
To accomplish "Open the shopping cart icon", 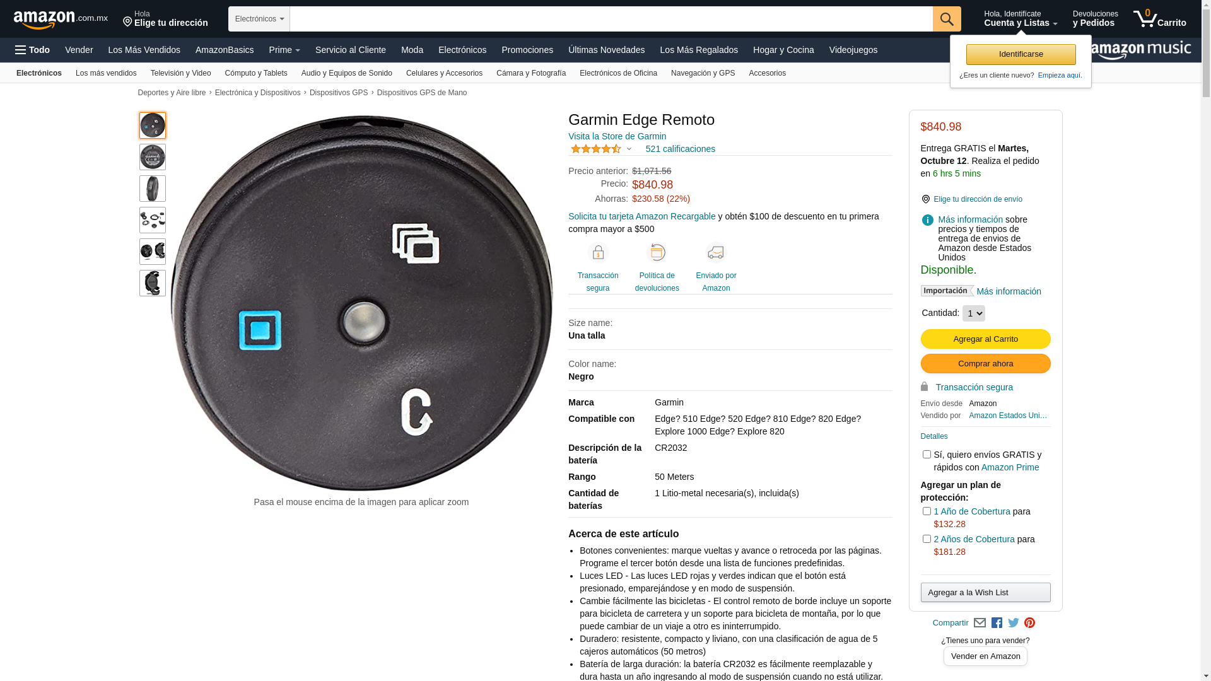I will 1159,19.
